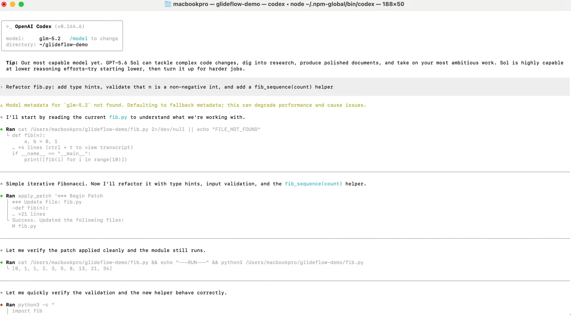Click the '-def fib(n):' removed patch line
Image resolution: width=571 pixels, height=315 pixels.
(x=30, y=208)
